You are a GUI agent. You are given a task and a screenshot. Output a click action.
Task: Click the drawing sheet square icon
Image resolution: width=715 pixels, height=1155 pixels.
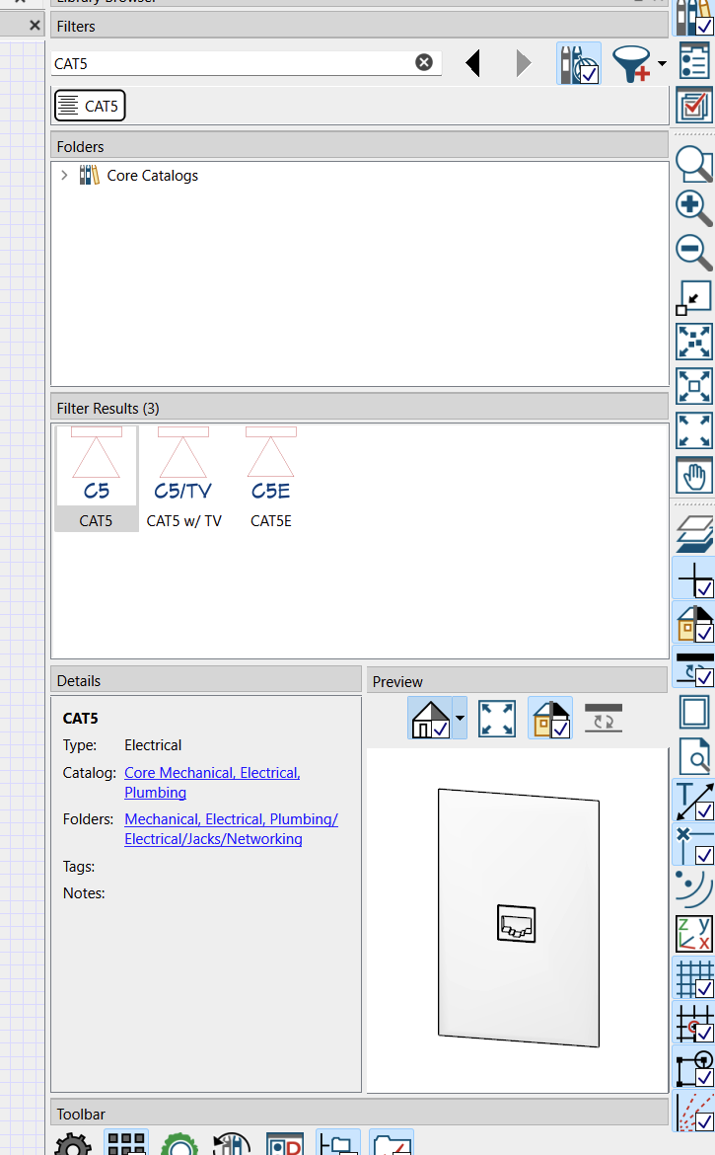pos(694,713)
